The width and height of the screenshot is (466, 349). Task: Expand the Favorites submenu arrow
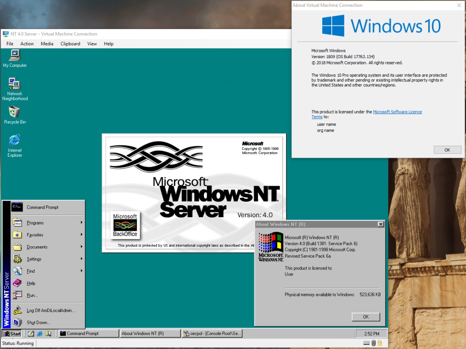(x=81, y=235)
